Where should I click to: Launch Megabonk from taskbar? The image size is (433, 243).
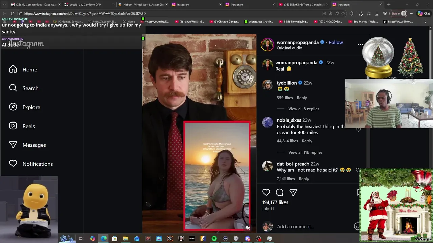point(170,239)
